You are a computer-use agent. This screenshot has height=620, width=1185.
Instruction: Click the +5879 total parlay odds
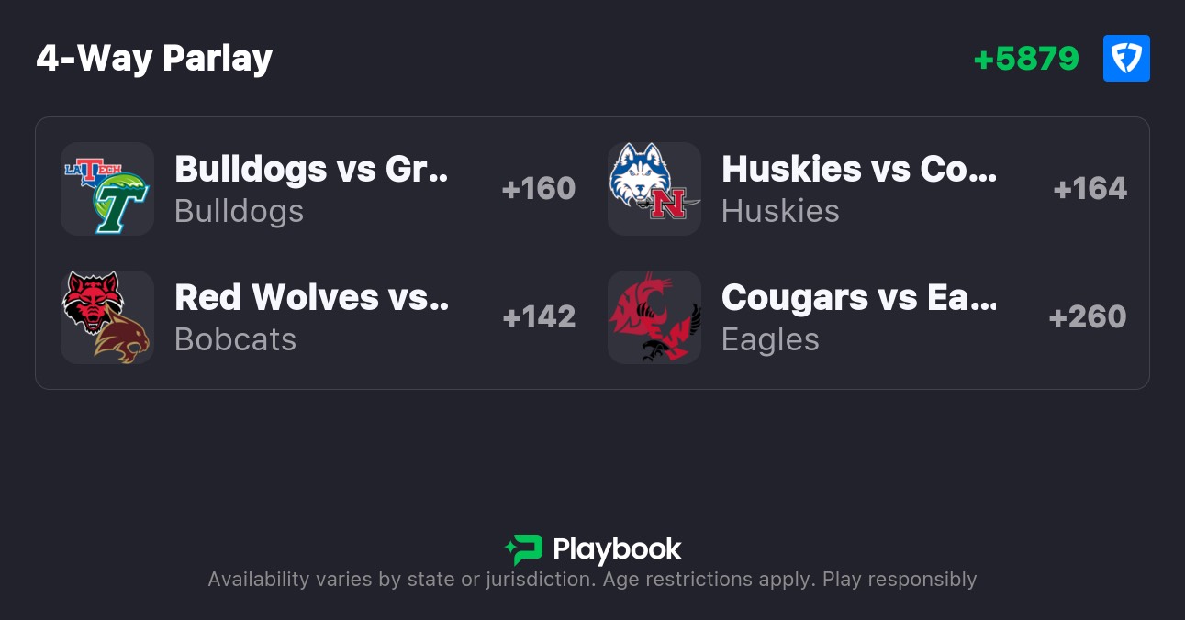pyautogui.click(x=1026, y=59)
